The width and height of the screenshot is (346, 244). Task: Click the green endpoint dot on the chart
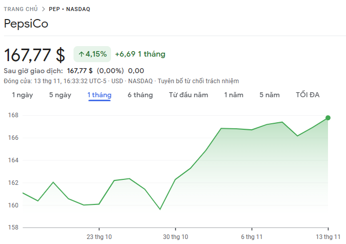[x=328, y=118]
